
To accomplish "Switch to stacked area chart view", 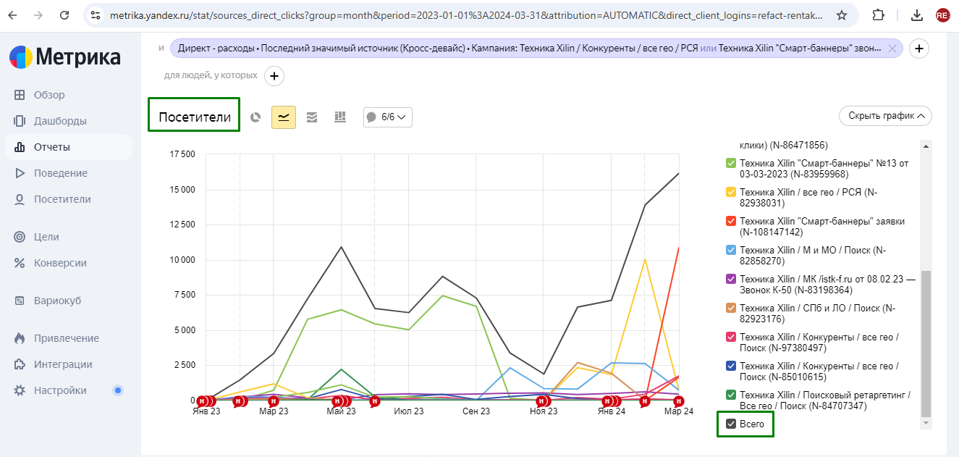I will coord(312,117).
